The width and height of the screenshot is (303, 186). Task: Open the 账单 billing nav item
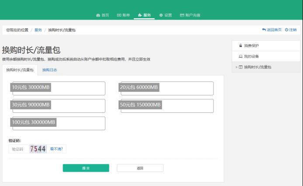point(123,15)
